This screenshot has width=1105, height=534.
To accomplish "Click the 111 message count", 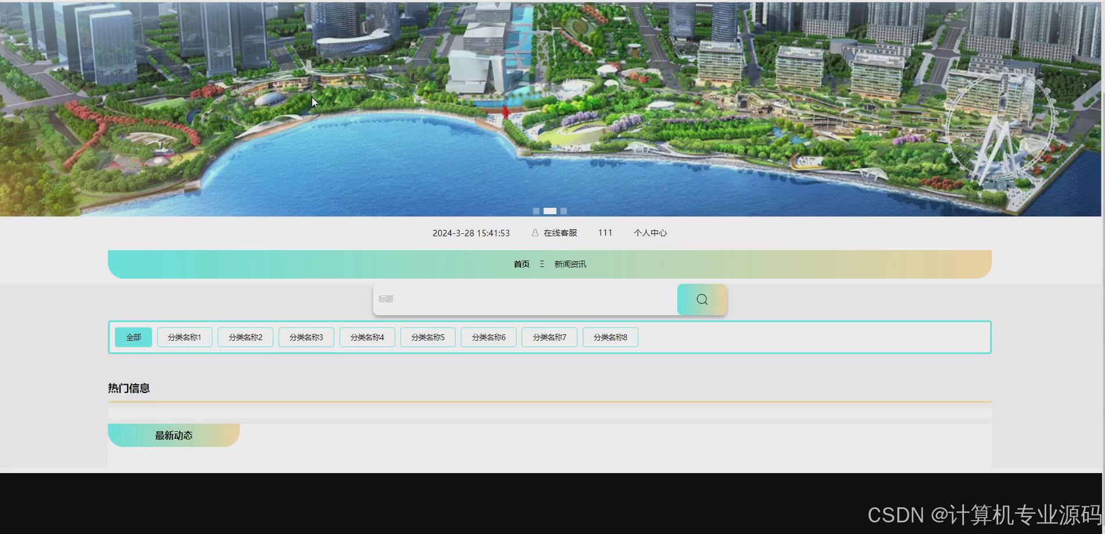I will (x=605, y=233).
